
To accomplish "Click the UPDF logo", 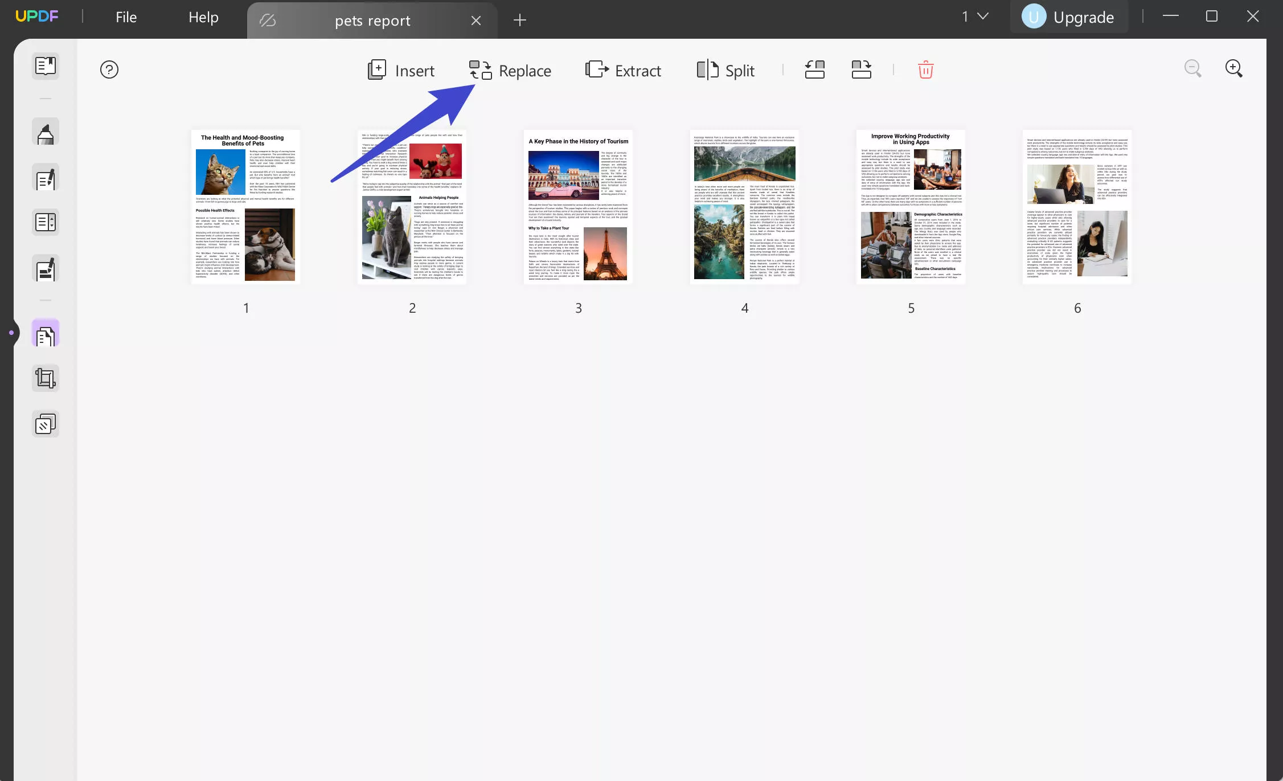I will coord(37,16).
